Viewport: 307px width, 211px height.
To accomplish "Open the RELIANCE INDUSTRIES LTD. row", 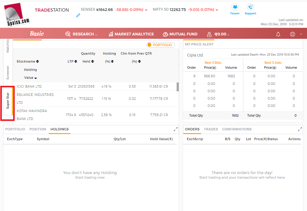I will (95, 99).
